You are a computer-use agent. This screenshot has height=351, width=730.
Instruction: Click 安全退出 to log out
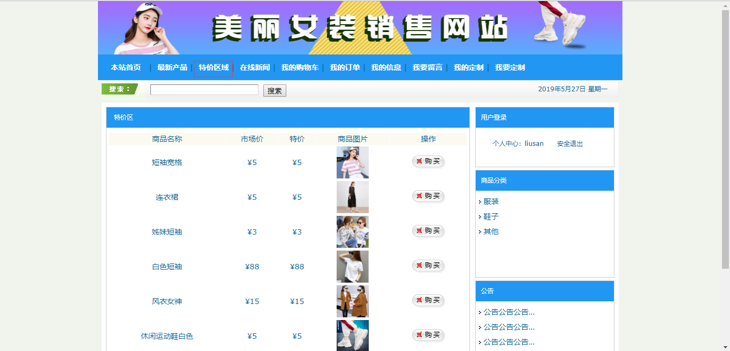coord(570,144)
